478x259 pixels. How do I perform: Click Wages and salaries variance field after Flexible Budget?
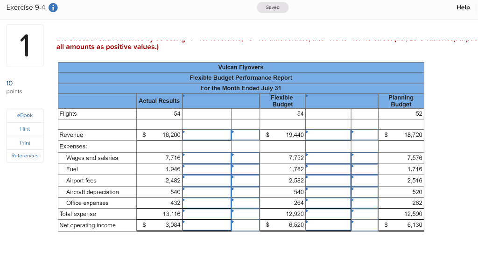[x=328, y=158]
